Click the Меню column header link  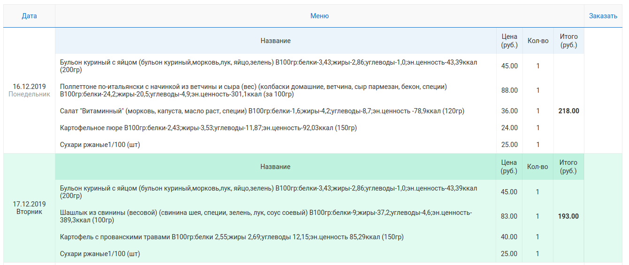319,16
